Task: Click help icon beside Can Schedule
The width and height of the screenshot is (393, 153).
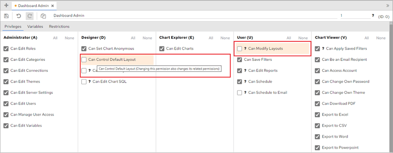Action: 245,82
